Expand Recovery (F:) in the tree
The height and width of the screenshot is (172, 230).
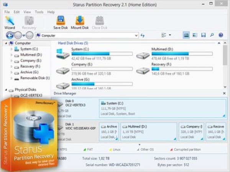click(x=11, y=67)
